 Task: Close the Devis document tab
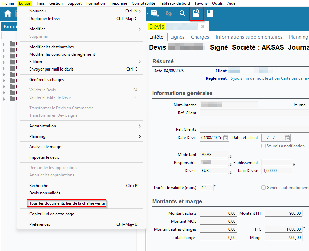pyautogui.click(x=203, y=26)
